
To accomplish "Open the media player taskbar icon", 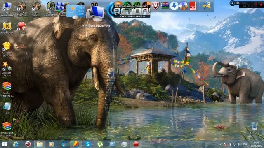I will (52, 144).
